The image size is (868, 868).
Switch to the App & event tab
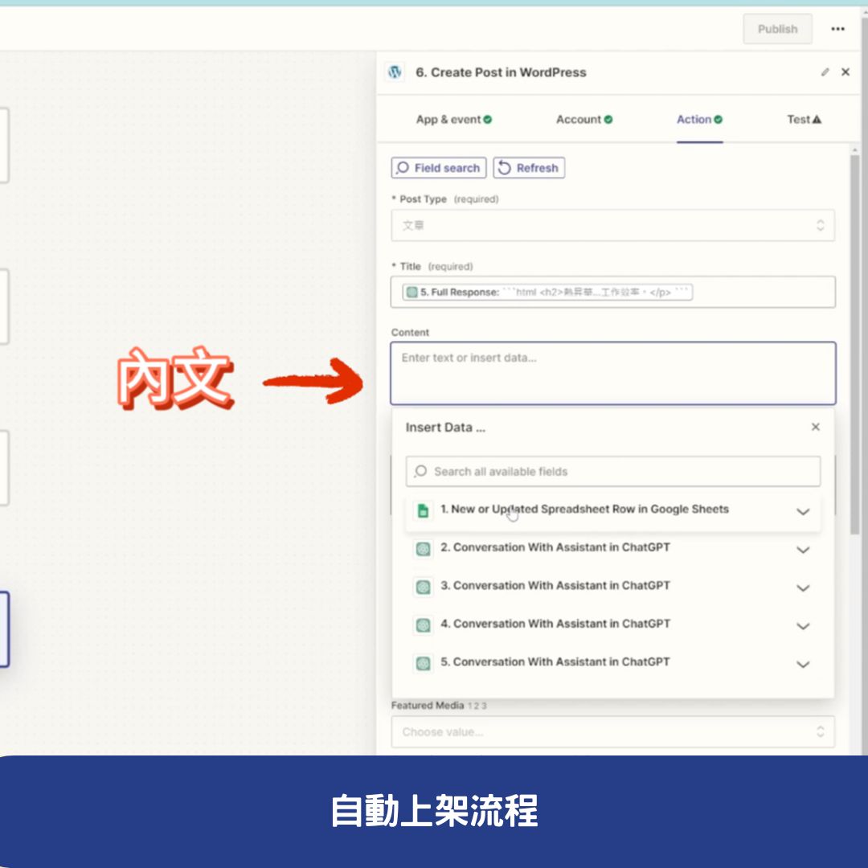[453, 120]
